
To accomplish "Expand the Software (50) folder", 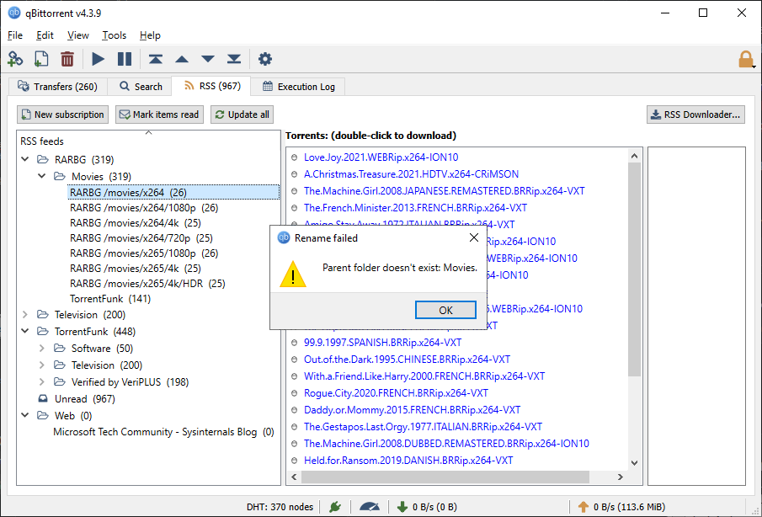I will click(42, 349).
